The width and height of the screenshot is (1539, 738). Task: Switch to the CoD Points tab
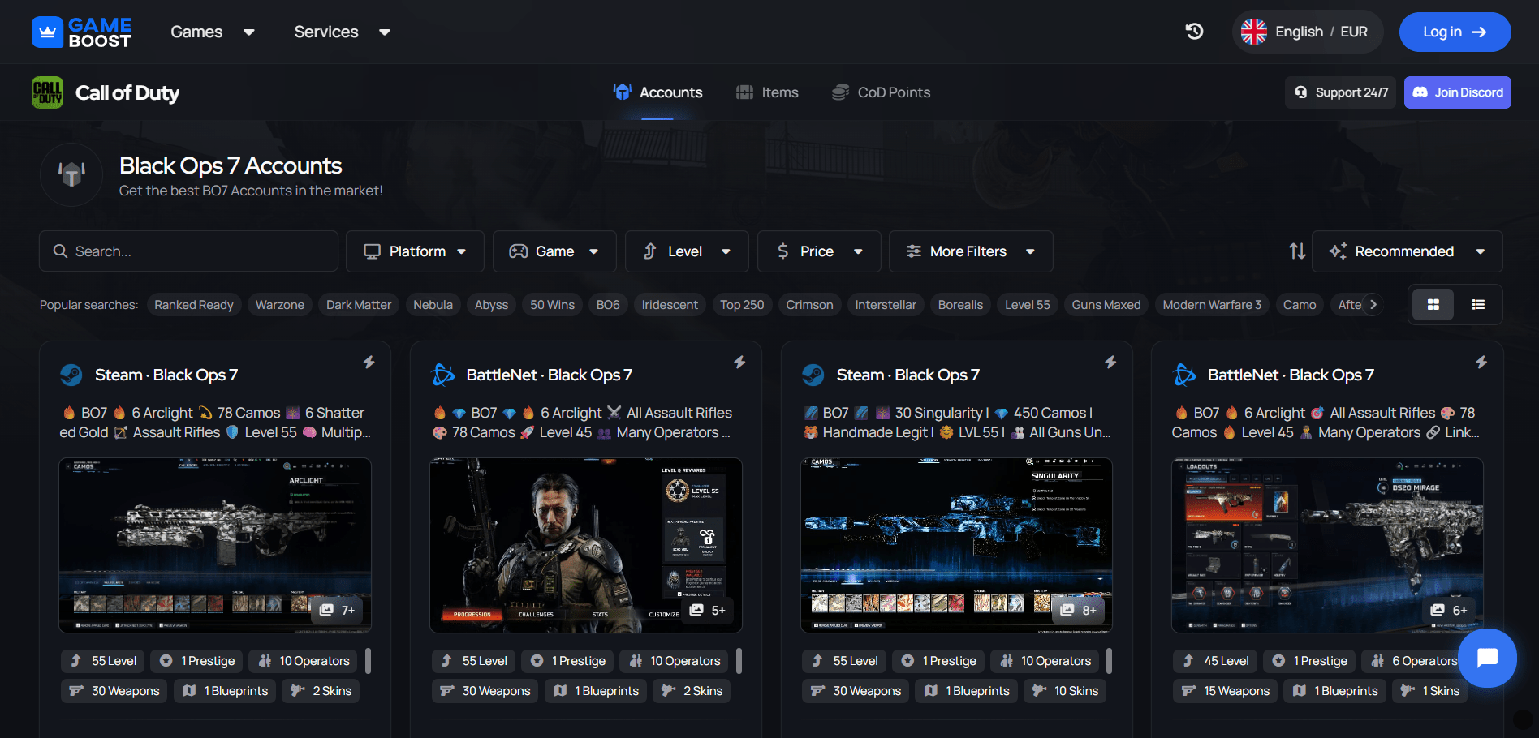(882, 92)
